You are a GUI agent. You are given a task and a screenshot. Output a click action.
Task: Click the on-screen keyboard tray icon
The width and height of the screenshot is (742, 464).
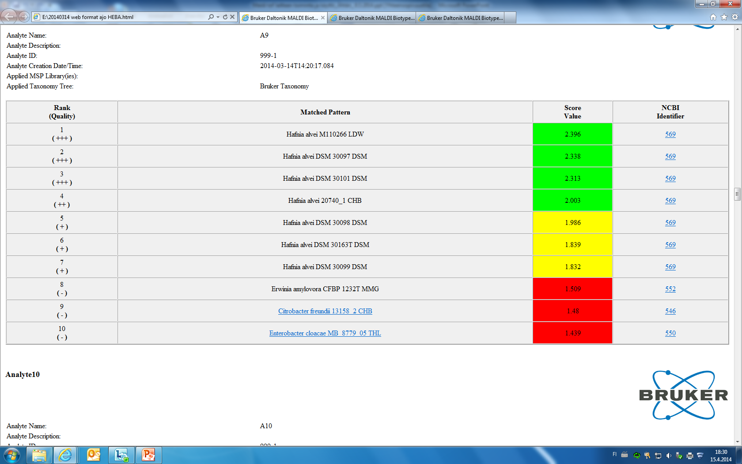click(x=625, y=455)
